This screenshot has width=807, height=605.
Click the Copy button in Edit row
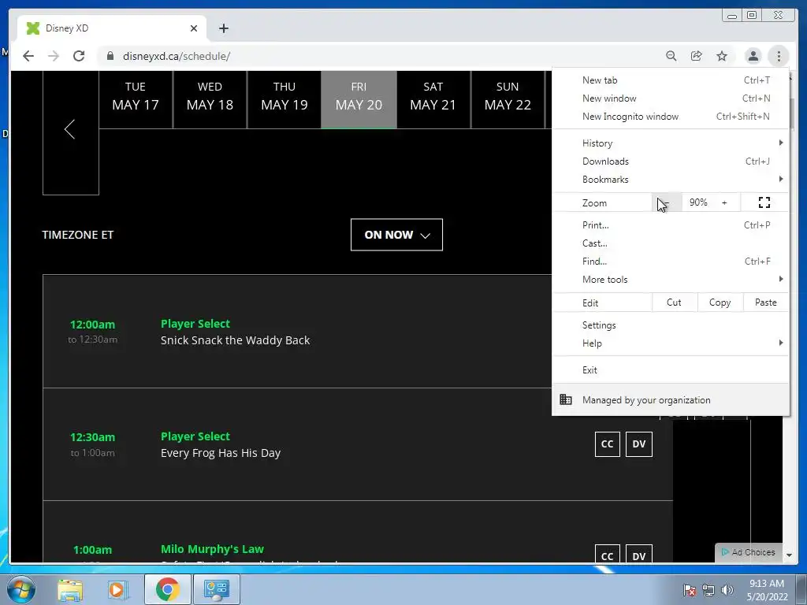[720, 302]
